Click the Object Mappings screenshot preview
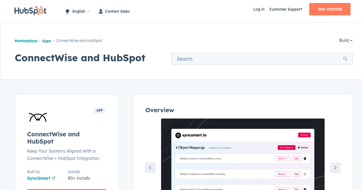 pos(243,154)
